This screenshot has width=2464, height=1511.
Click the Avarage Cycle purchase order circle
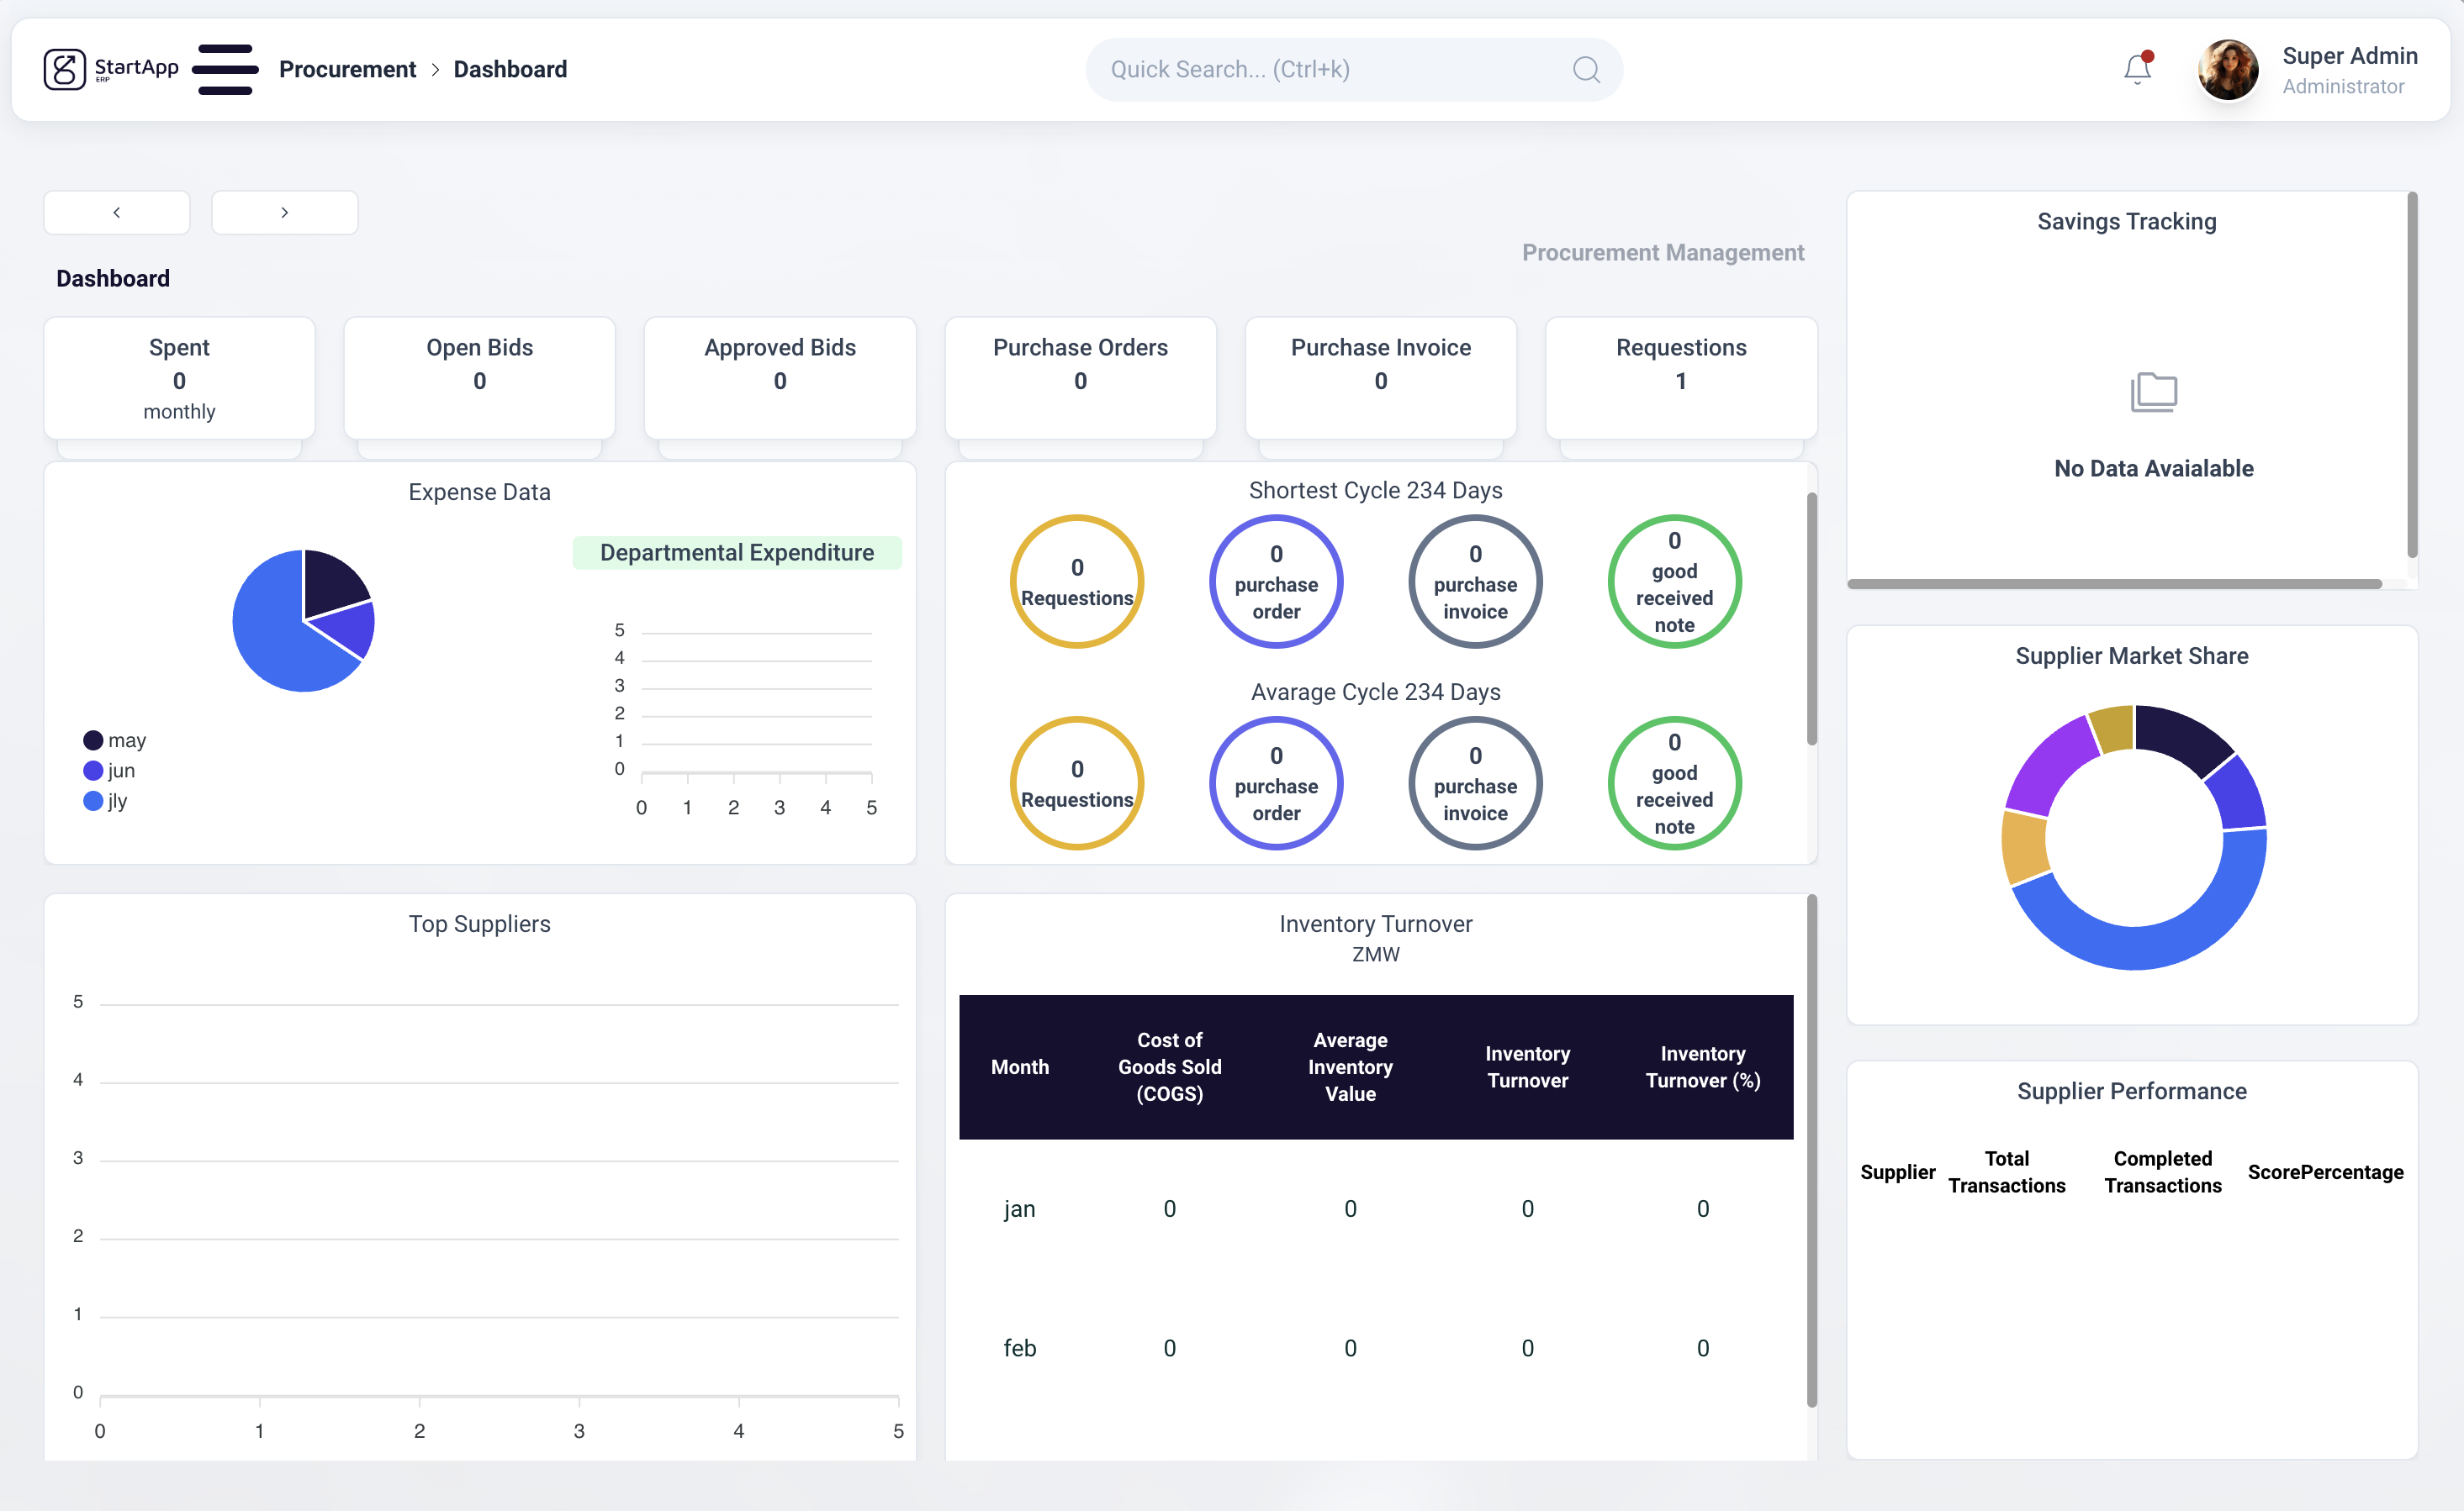[x=1276, y=783]
